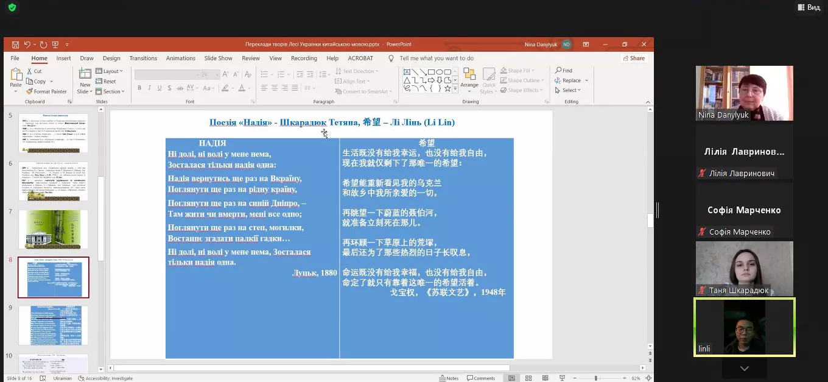Viewport: 828px width, 382px height.
Task: Insert a New Slide
Action: tap(85, 79)
